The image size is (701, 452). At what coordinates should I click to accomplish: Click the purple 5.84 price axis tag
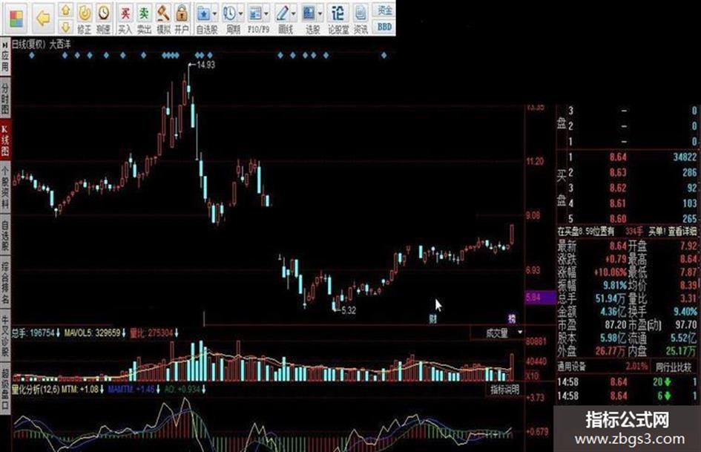540,297
